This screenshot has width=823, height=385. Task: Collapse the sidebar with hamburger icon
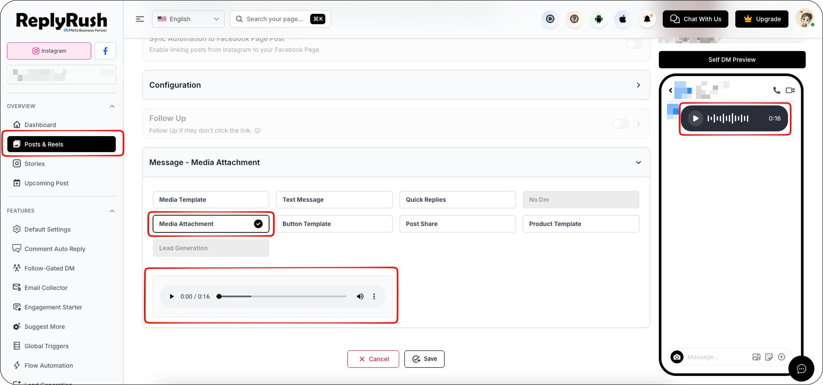coord(140,19)
